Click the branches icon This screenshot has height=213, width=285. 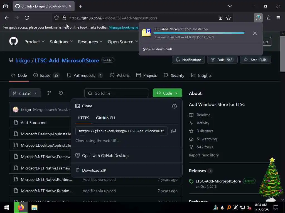[49, 93]
